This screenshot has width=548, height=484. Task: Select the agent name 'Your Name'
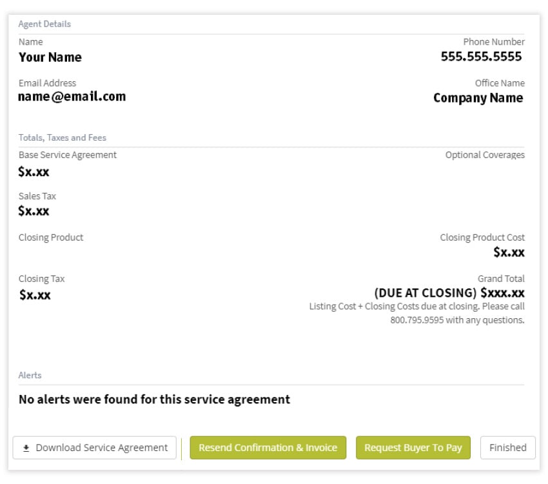[x=50, y=57]
